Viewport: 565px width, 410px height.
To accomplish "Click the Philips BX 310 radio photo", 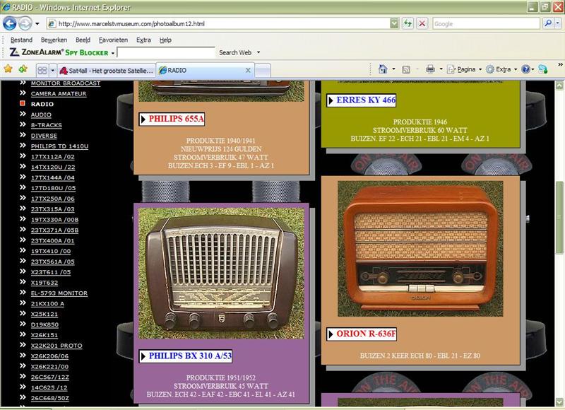I will (221, 274).
